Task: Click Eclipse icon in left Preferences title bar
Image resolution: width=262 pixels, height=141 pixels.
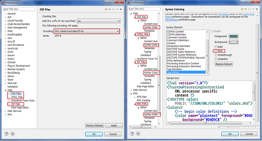Action: tap(3, 3)
